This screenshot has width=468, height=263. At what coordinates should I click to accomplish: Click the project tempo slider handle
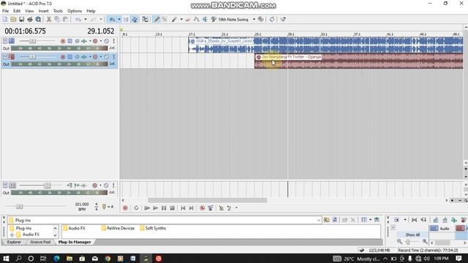[x=19, y=206]
